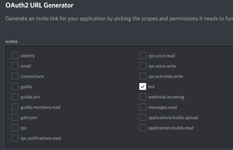The width and height of the screenshot is (233, 150).
Task: Check the rpc scope checkbox
Action: tap(15, 128)
